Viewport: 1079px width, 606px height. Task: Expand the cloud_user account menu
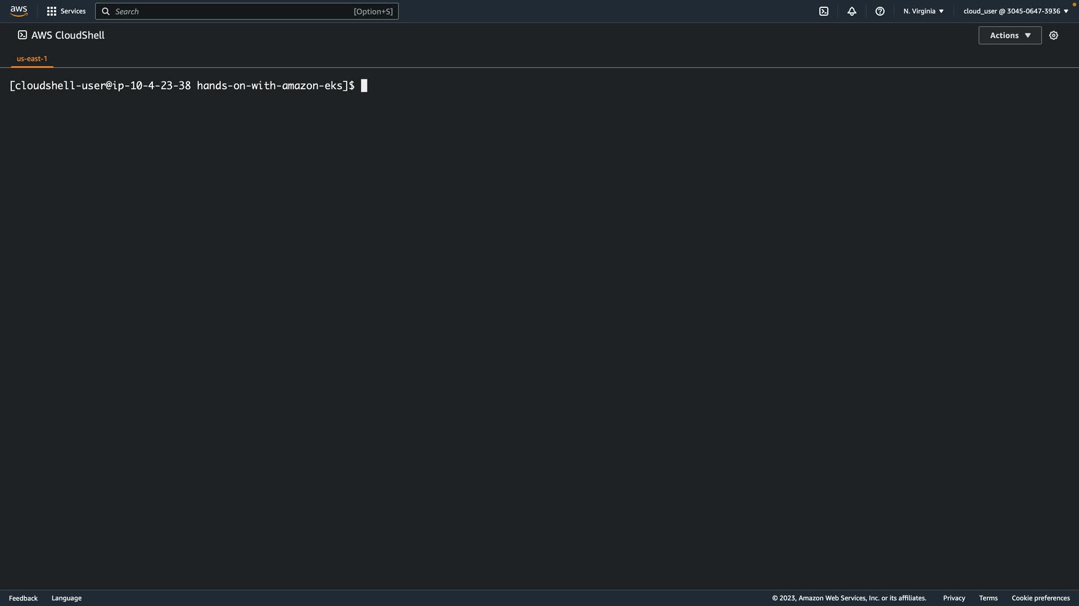pos(1015,11)
